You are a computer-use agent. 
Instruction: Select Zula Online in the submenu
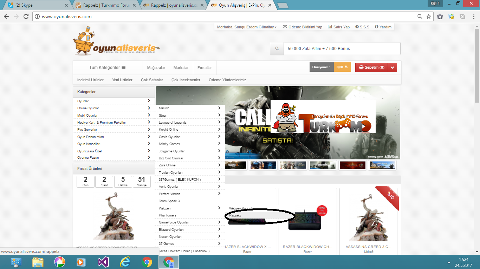(190, 165)
